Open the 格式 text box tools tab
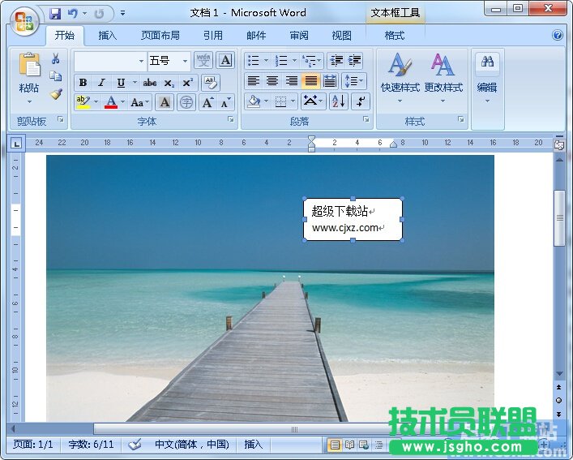This screenshot has height=460, width=573. point(395,36)
